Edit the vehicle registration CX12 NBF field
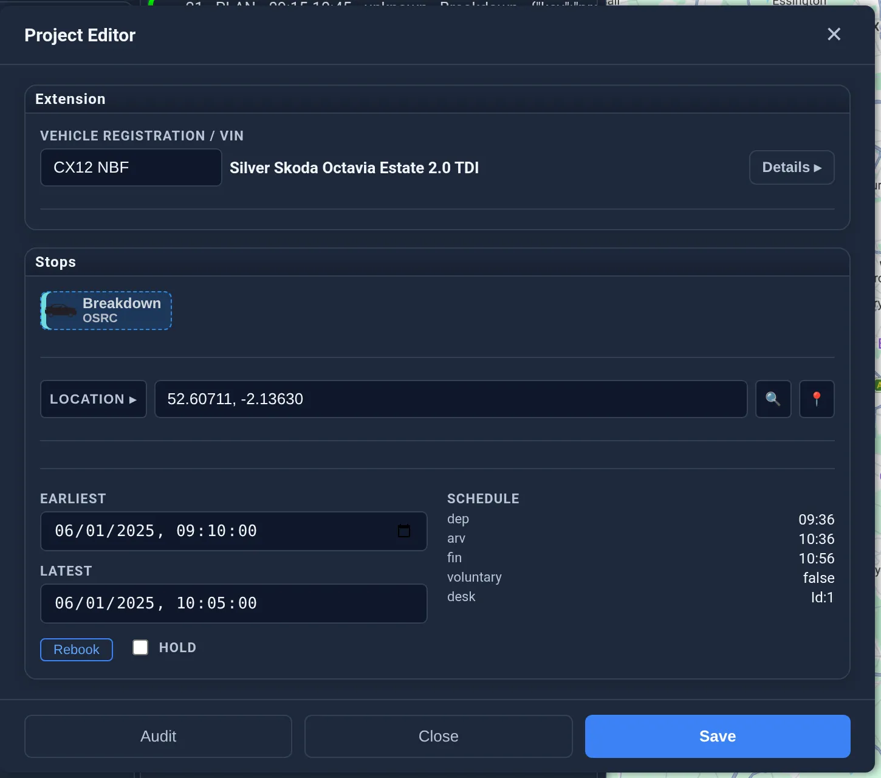881x778 pixels. (x=131, y=167)
